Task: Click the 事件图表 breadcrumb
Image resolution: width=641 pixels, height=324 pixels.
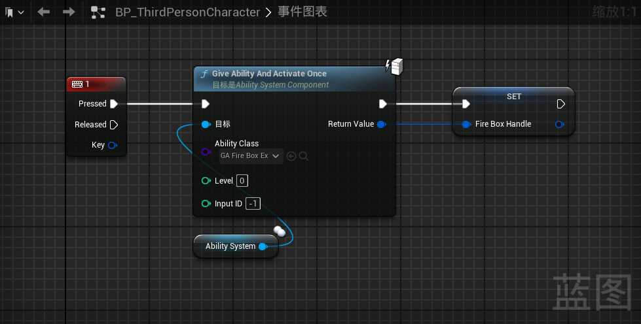Action: [x=301, y=12]
